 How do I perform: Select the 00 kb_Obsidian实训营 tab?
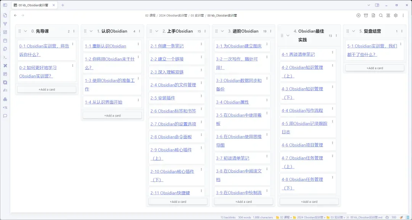click(x=34, y=5)
